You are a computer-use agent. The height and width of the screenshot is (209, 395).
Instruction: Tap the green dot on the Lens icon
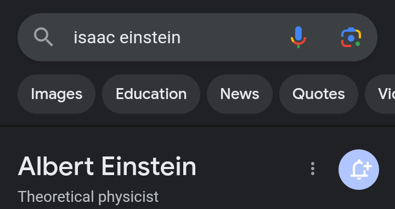coord(358,44)
